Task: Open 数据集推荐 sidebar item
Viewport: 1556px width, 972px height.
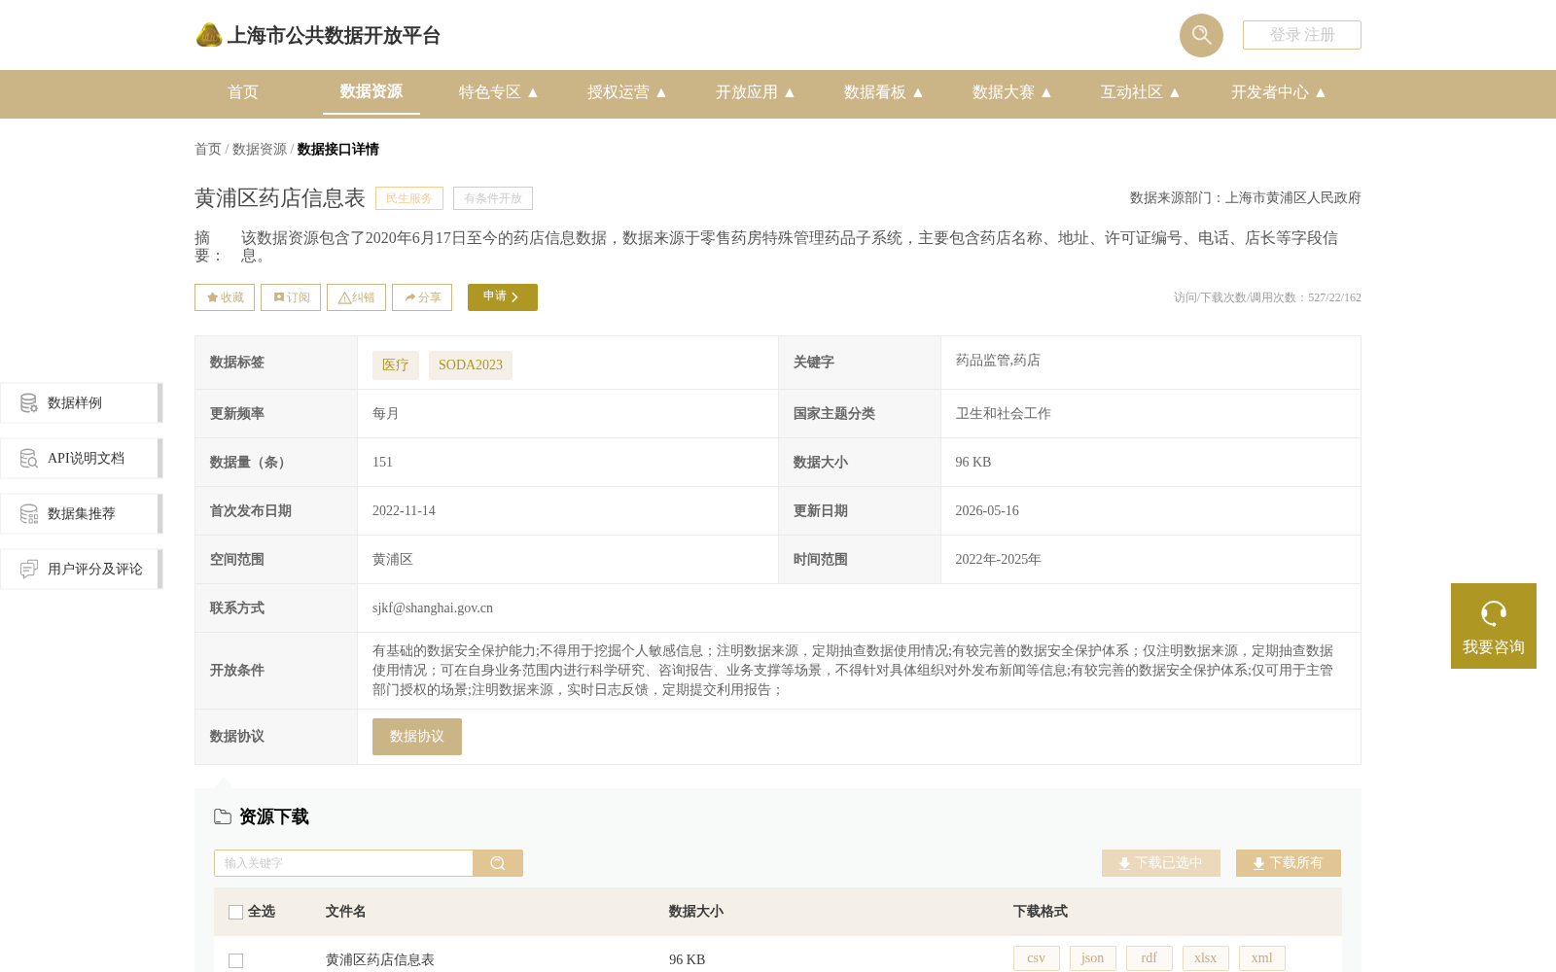Action: [x=81, y=513]
